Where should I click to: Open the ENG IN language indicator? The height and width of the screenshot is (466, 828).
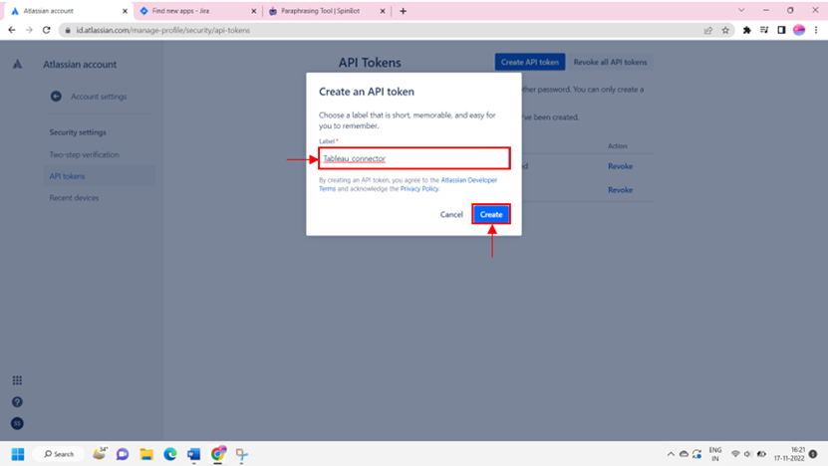pos(715,454)
